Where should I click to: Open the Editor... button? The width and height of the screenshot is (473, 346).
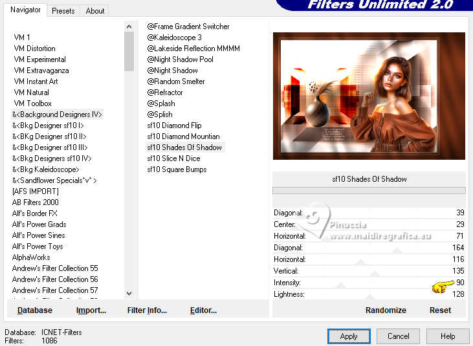coord(203,310)
